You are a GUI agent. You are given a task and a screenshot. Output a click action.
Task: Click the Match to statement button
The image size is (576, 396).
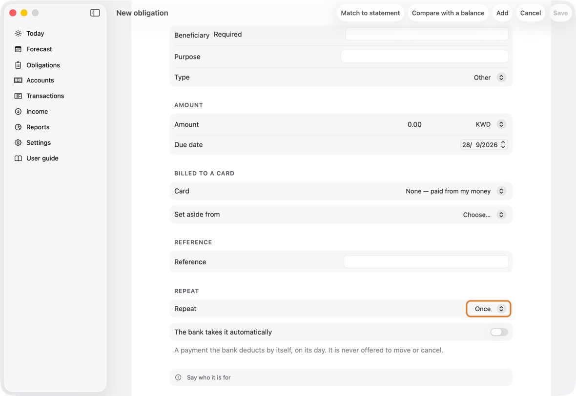pos(370,13)
